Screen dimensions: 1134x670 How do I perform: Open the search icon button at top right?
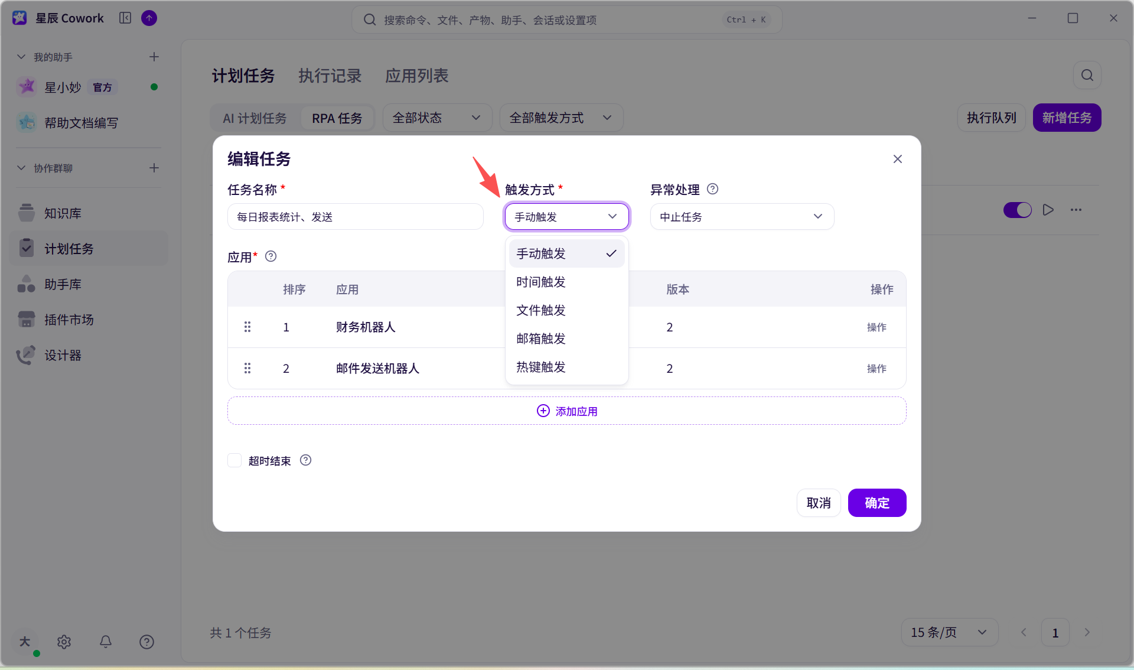click(1087, 75)
